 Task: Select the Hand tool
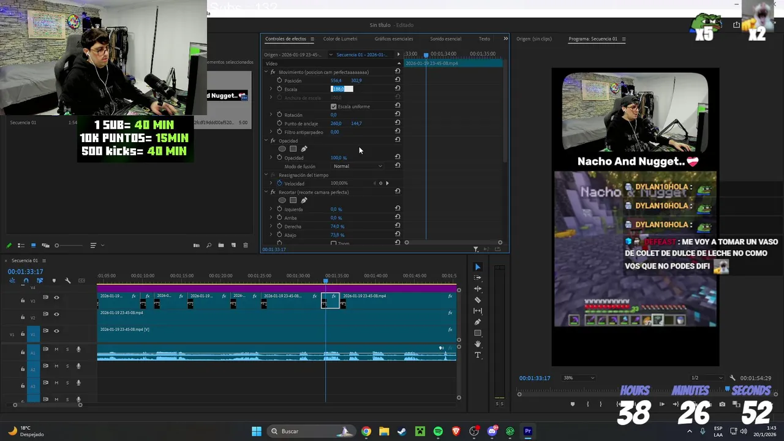pyautogui.click(x=478, y=344)
